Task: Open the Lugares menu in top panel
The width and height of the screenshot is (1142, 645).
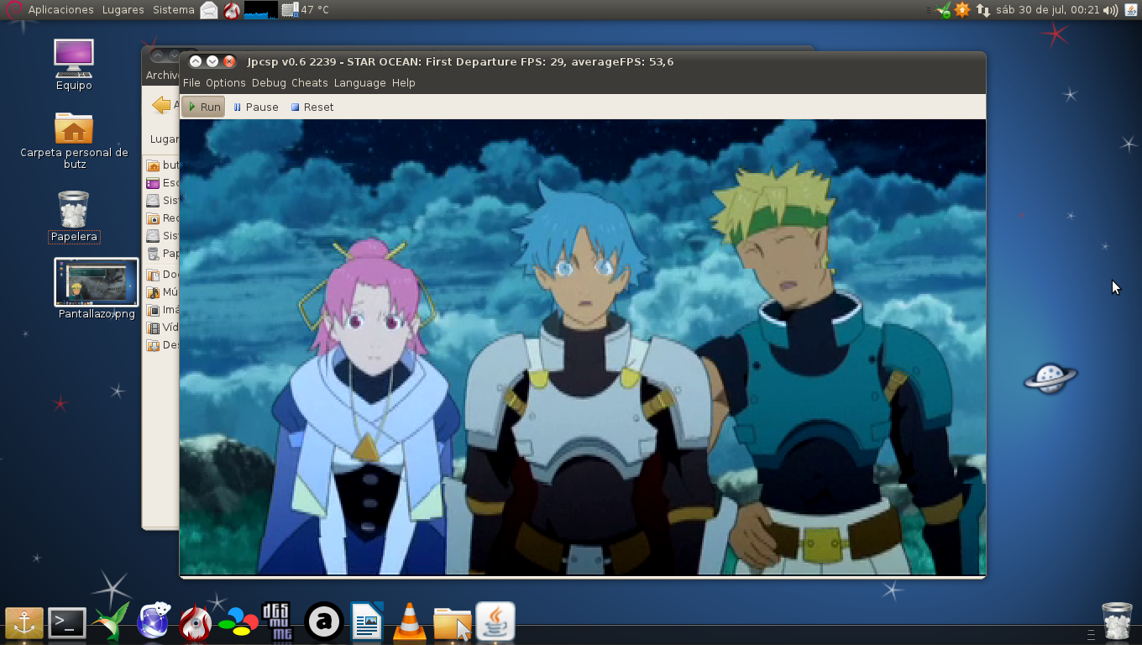Action: click(123, 10)
